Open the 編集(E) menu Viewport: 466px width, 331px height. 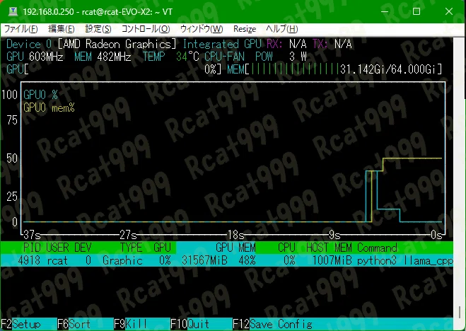pos(62,29)
